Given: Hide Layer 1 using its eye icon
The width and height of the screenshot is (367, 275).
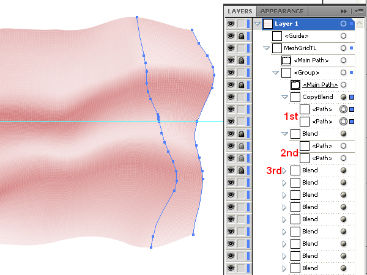Looking at the screenshot, I should point(231,24).
